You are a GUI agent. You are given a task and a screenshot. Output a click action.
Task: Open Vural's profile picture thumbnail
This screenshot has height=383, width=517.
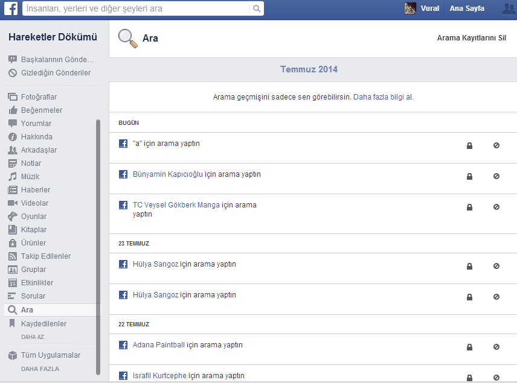410,8
